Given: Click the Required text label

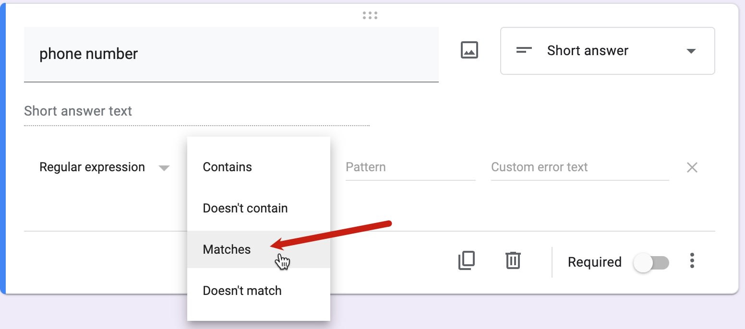Looking at the screenshot, I should (594, 262).
